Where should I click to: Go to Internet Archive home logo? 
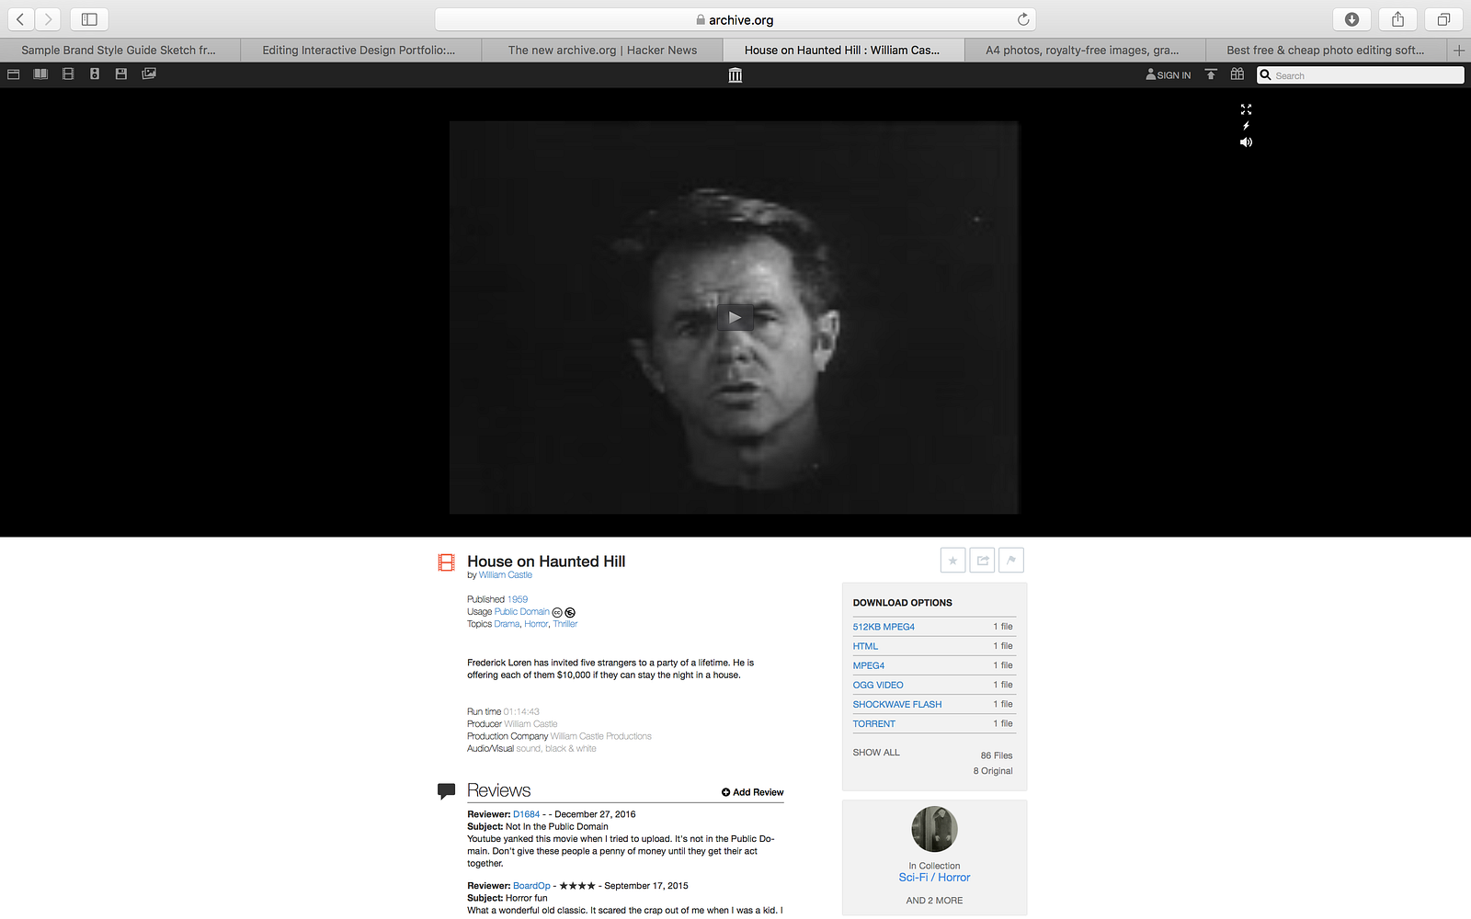pyautogui.click(x=735, y=75)
